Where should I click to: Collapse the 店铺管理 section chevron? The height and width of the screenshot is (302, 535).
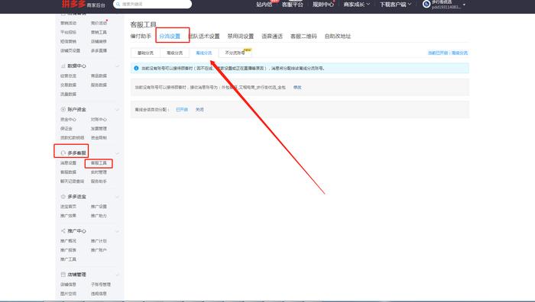(118, 275)
